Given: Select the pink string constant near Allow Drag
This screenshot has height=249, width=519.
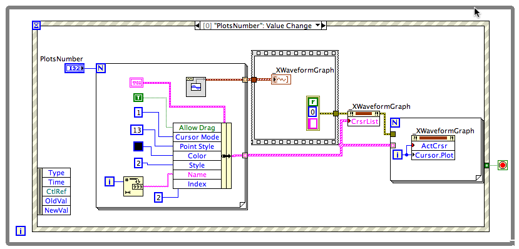Looking at the screenshot, I should pos(136,83).
